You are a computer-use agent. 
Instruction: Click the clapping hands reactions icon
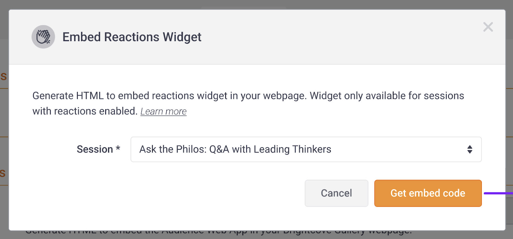(43, 37)
